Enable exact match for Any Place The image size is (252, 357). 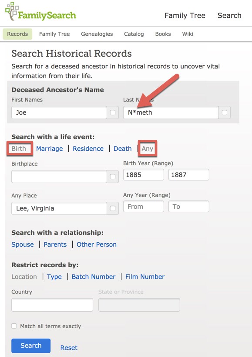113,208
